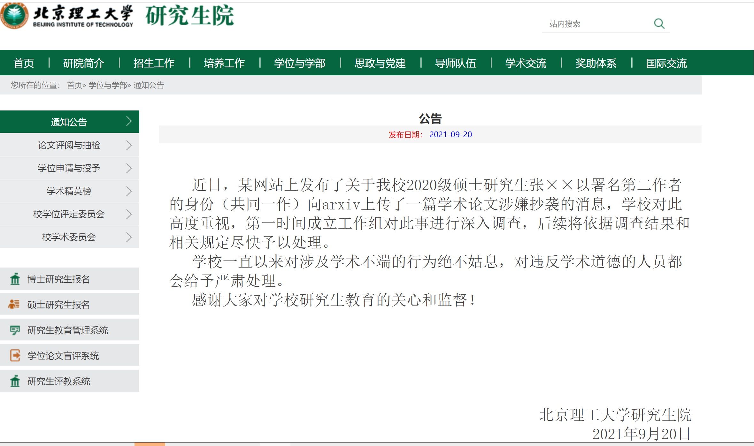Click the paragraph starting with 学校一直以来
Image resolution: width=754 pixels, height=446 pixels.
pos(426,271)
